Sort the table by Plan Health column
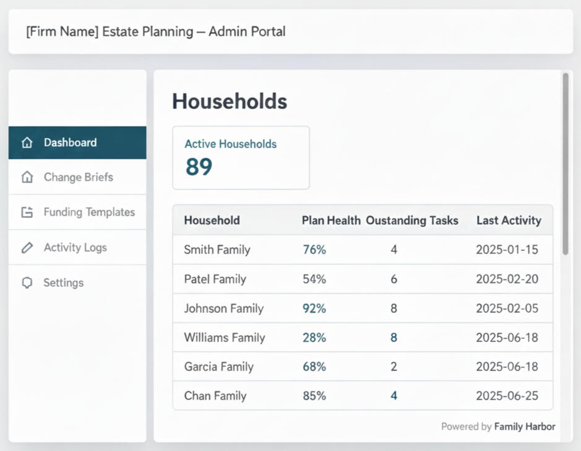The height and width of the screenshot is (451, 581). pos(330,221)
